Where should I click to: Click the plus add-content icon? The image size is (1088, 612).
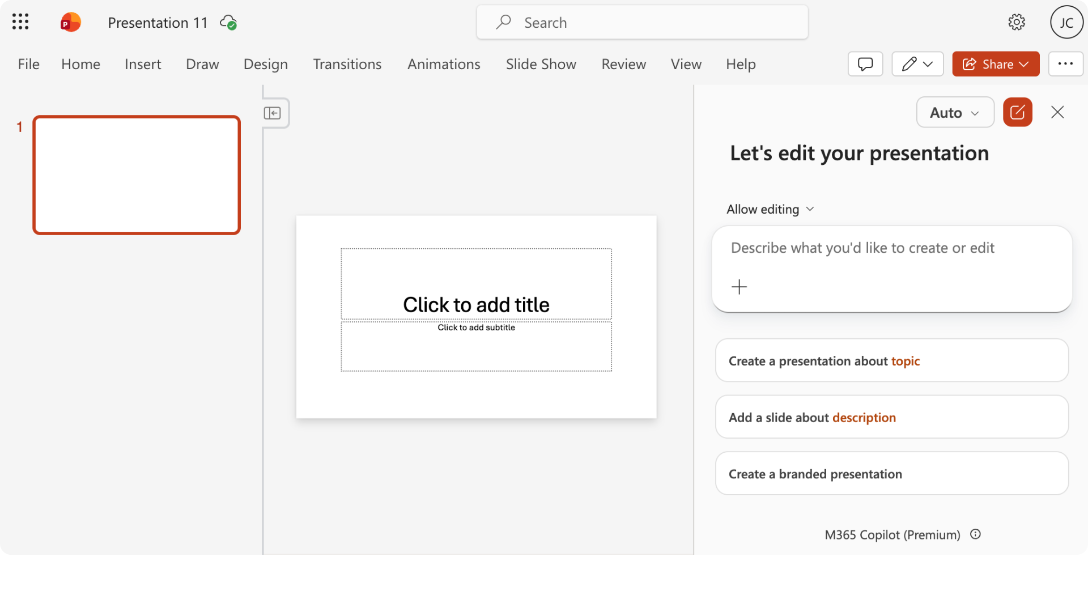739,287
